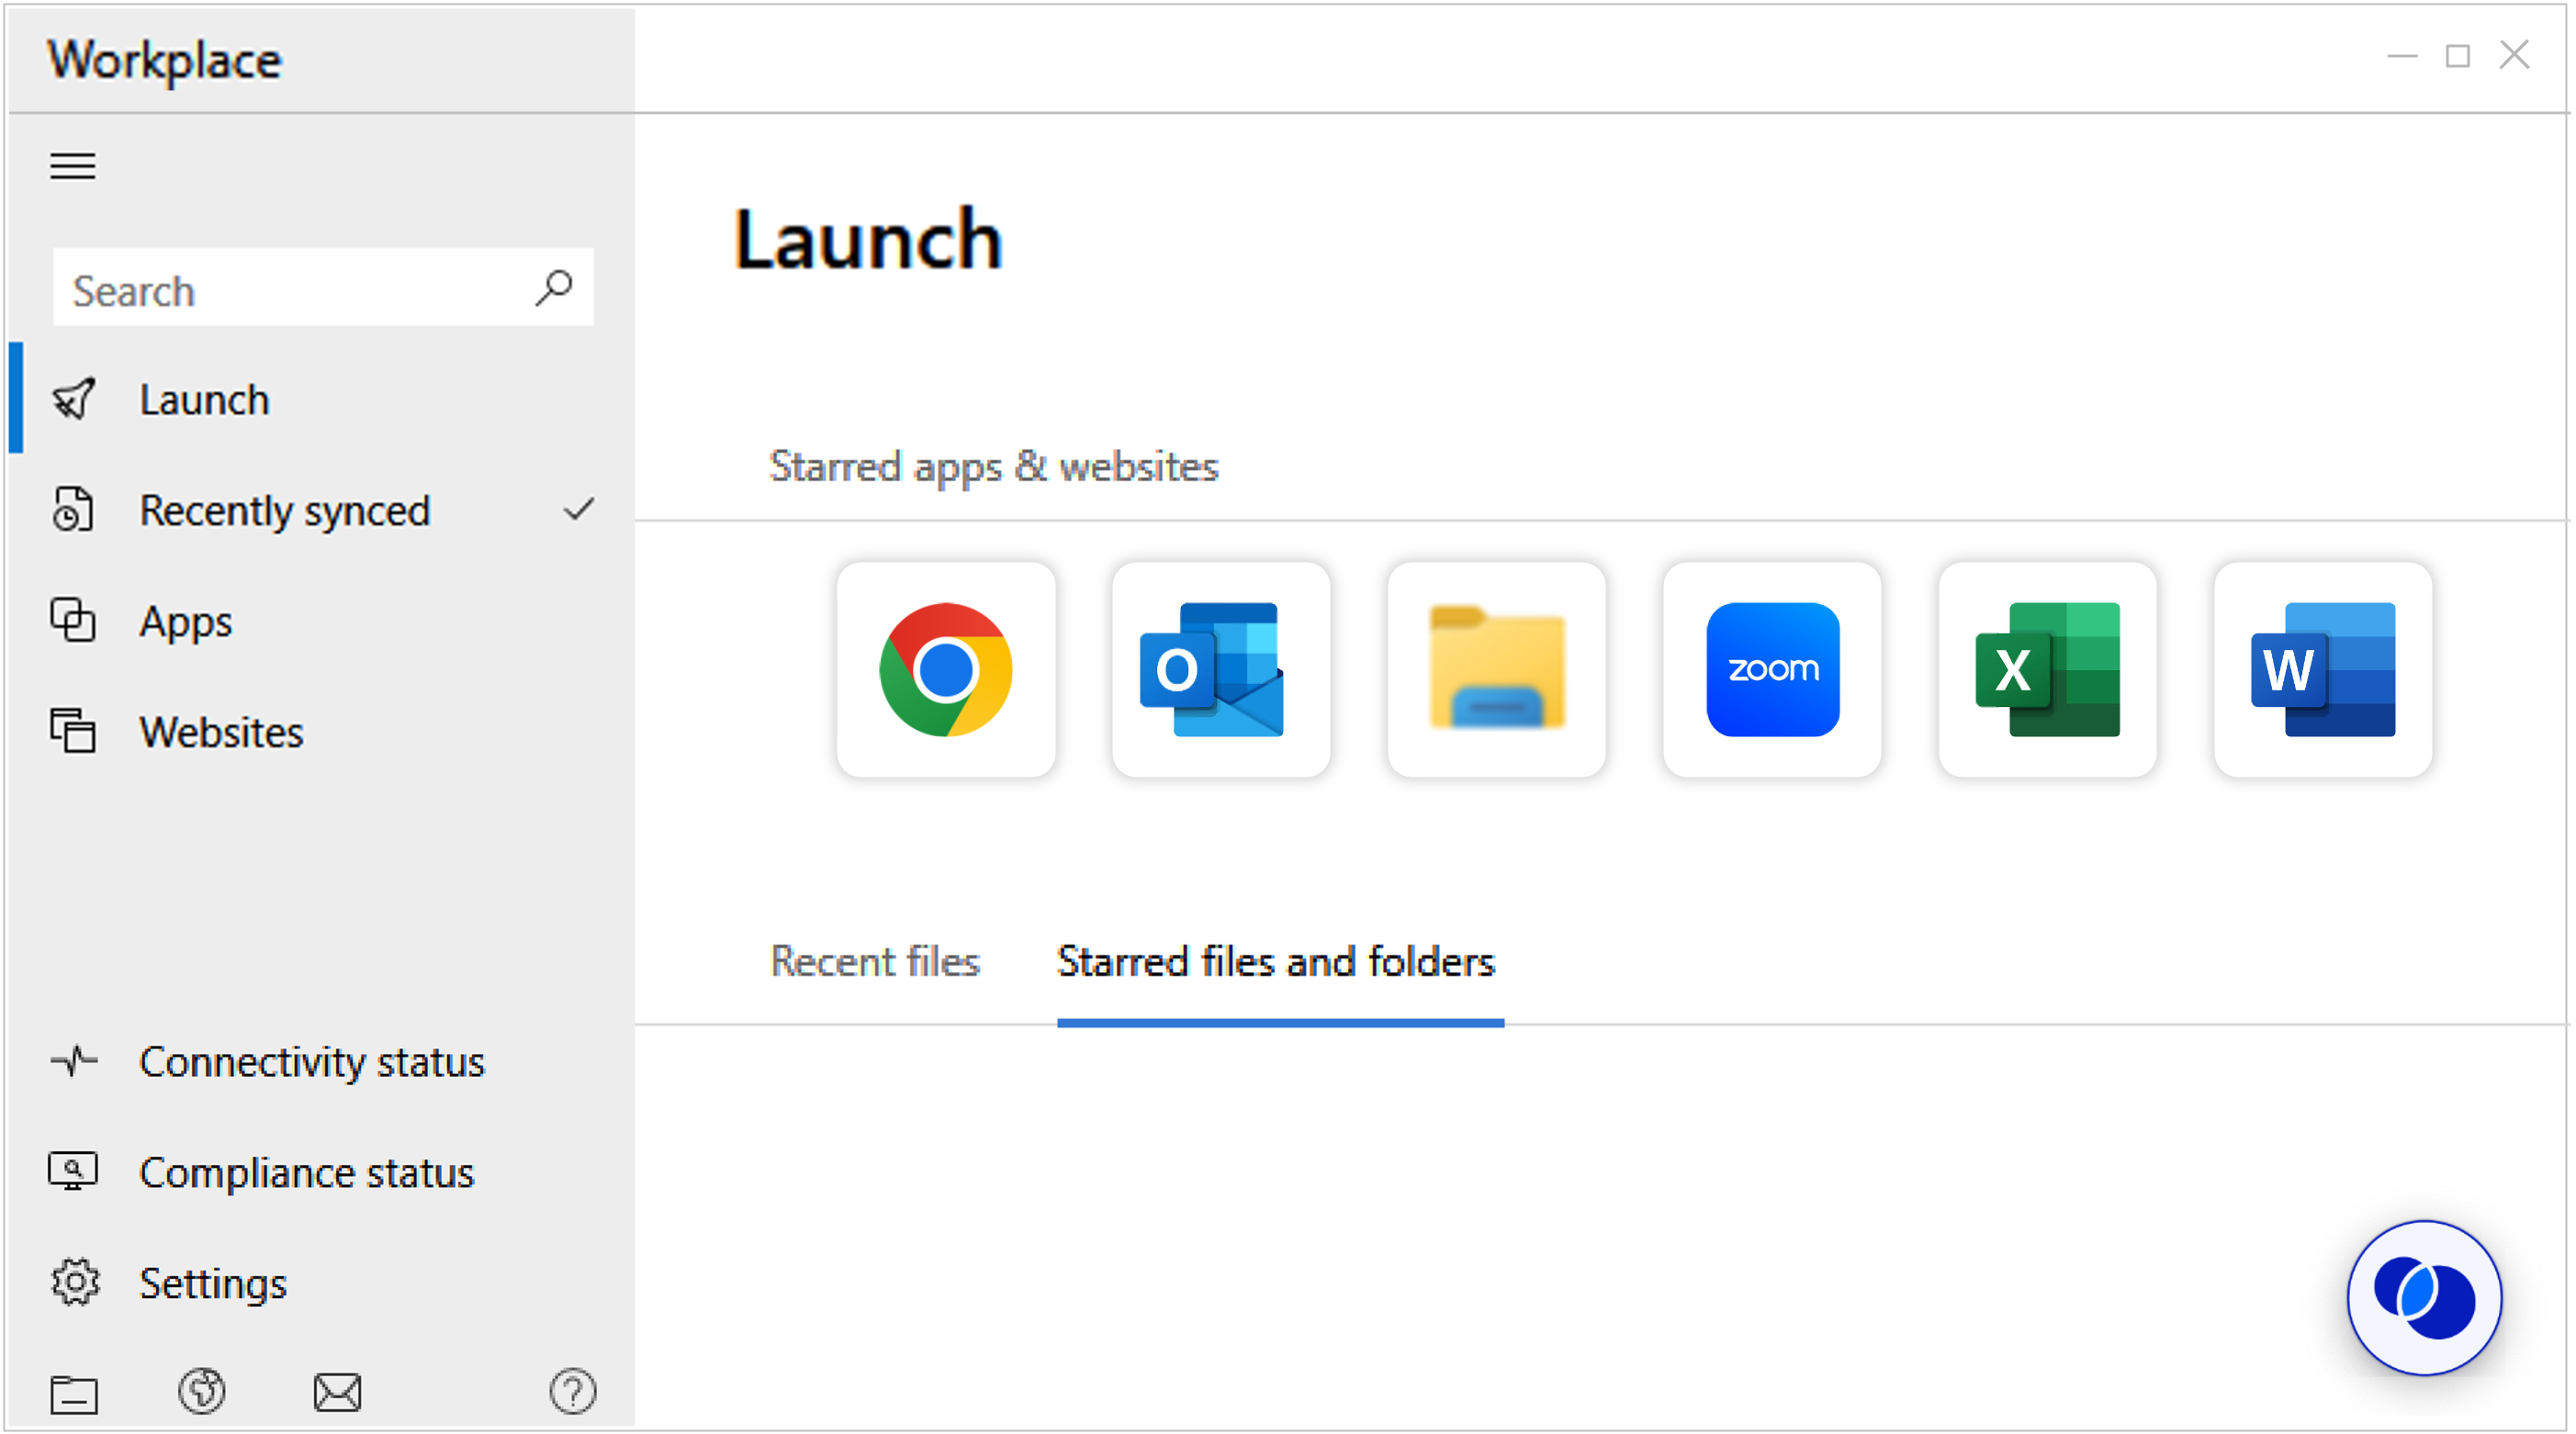The width and height of the screenshot is (2576, 1434).
Task: Click the globe icon at bottom of sidebar
Action: [x=204, y=1391]
